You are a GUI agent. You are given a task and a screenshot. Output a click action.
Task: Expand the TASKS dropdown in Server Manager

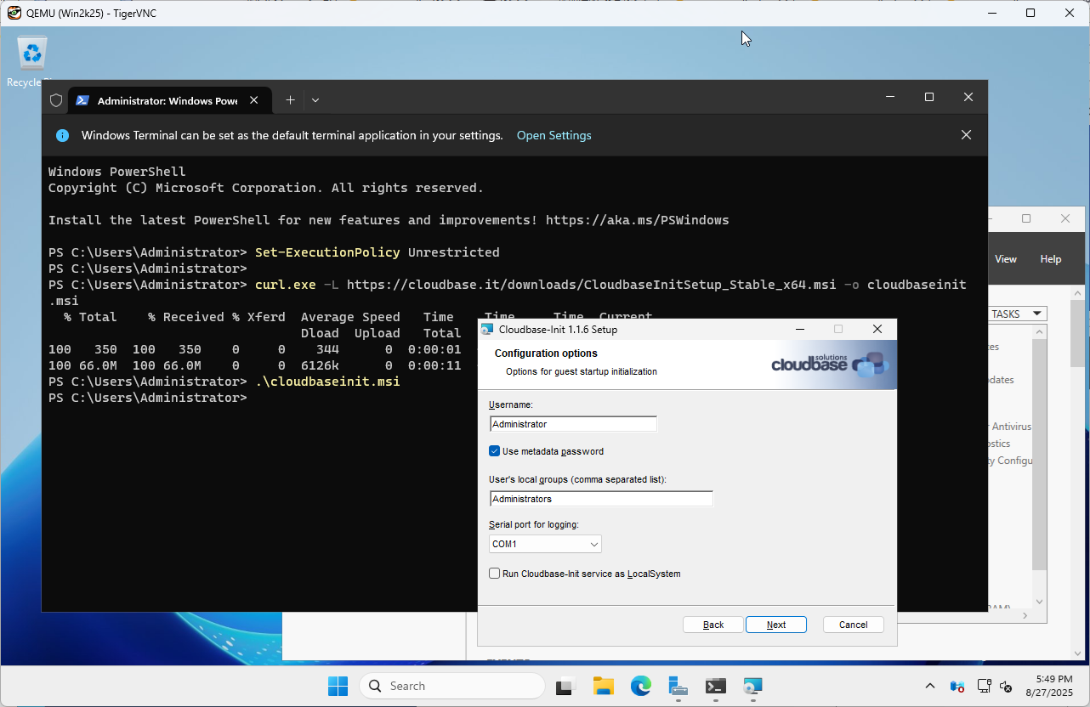click(x=1016, y=314)
